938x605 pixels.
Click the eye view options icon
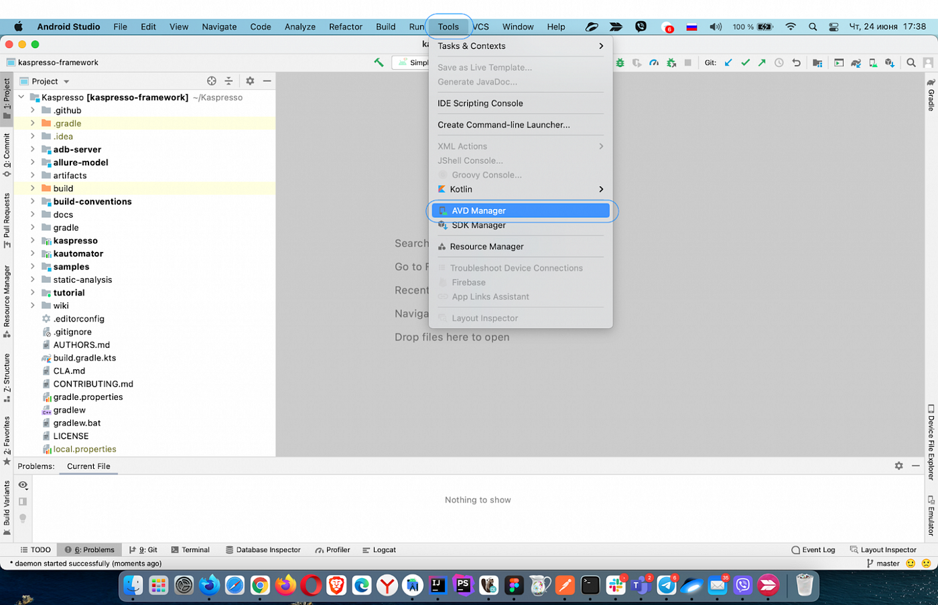(x=23, y=485)
